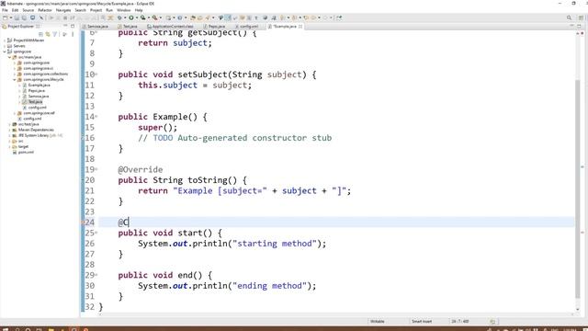This screenshot has width=588, height=331.
Task: Select pom.xml in the Project Explorer
Action: point(26,152)
